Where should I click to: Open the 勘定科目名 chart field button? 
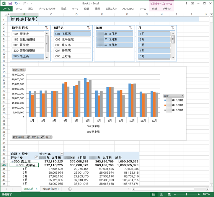(x=21, y=137)
